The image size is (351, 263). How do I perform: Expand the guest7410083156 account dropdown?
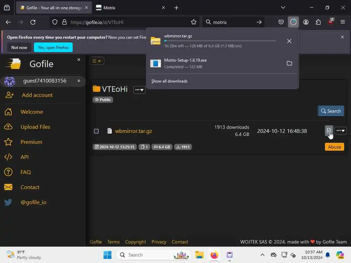coord(79,80)
